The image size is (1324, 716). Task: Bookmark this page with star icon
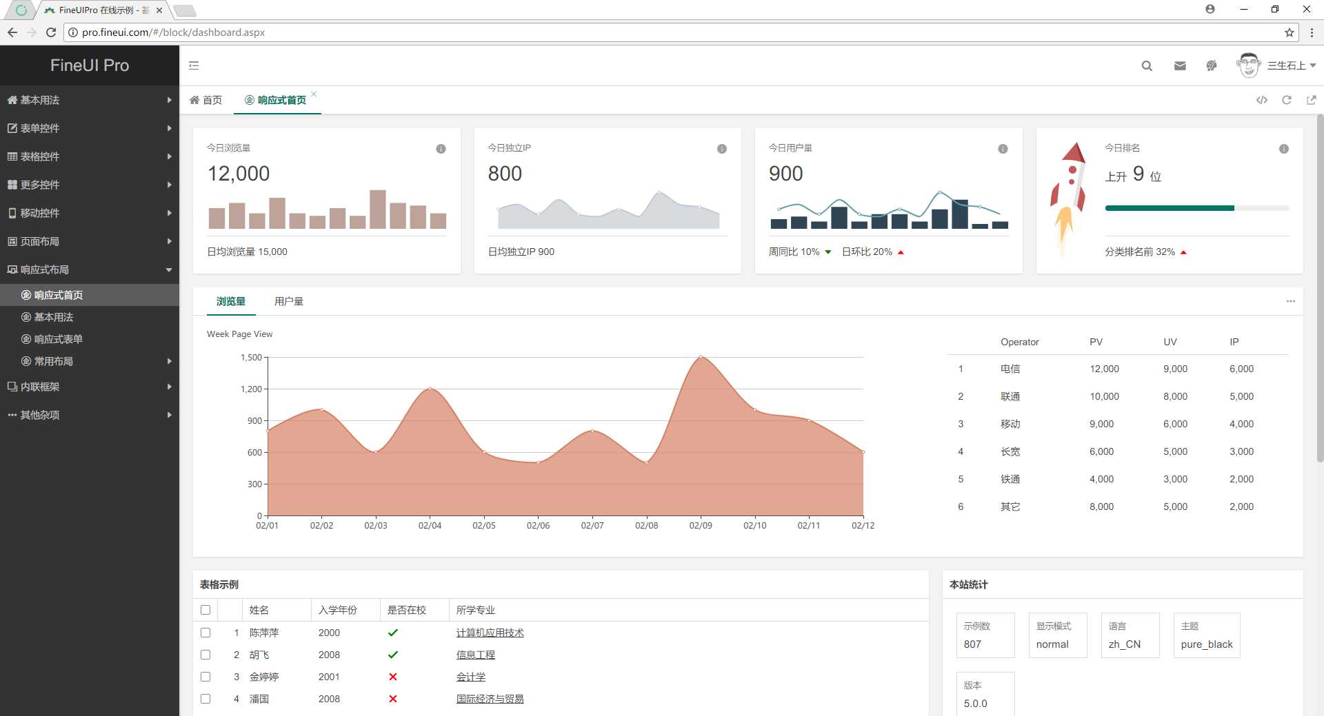(1289, 32)
